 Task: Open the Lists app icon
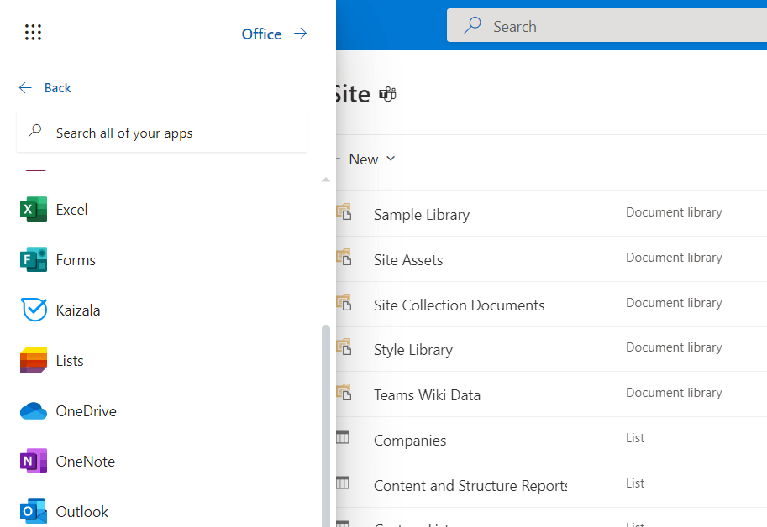(x=34, y=360)
